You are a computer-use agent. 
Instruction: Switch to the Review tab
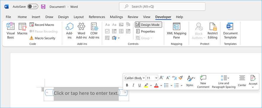pyautogui.click(x=133, y=17)
